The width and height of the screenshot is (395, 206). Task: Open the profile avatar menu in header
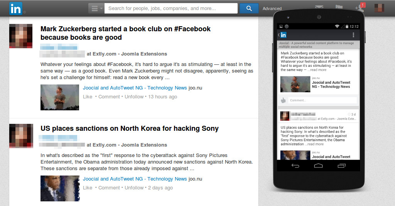(379, 8)
